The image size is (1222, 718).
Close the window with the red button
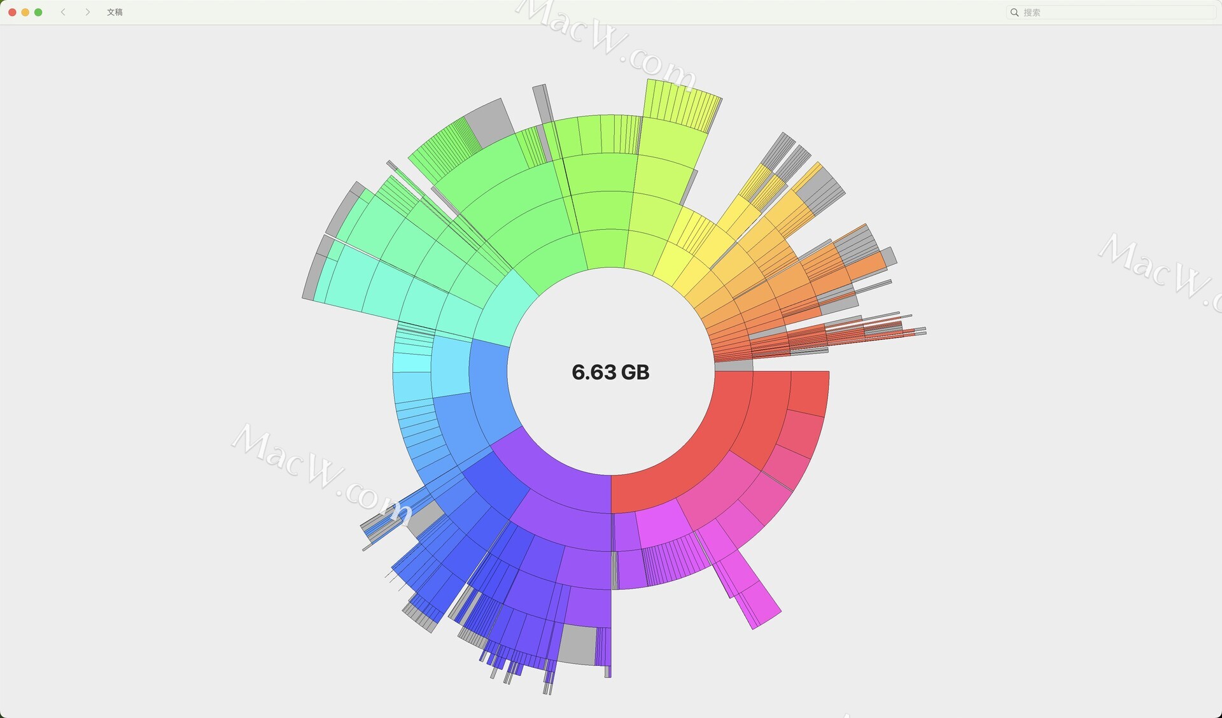(12, 12)
